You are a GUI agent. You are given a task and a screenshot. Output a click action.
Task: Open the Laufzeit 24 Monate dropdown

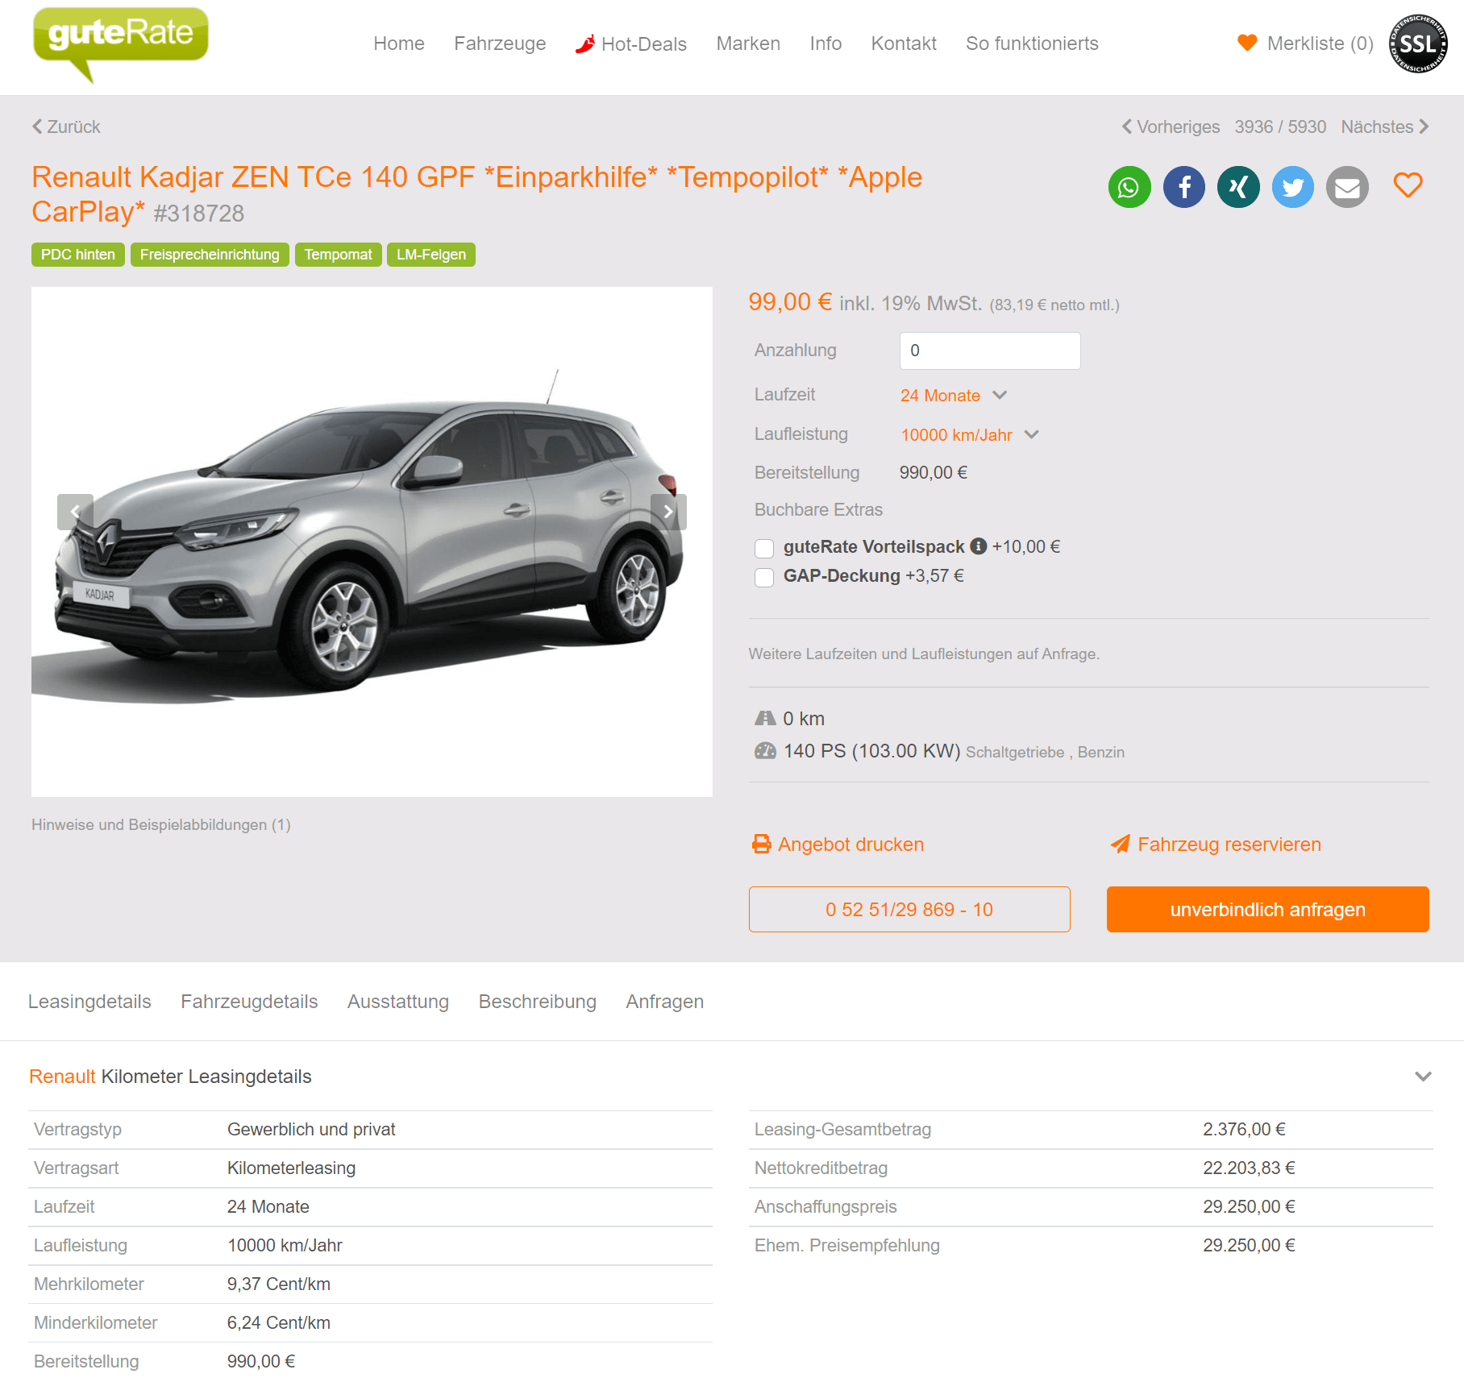click(x=954, y=396)
